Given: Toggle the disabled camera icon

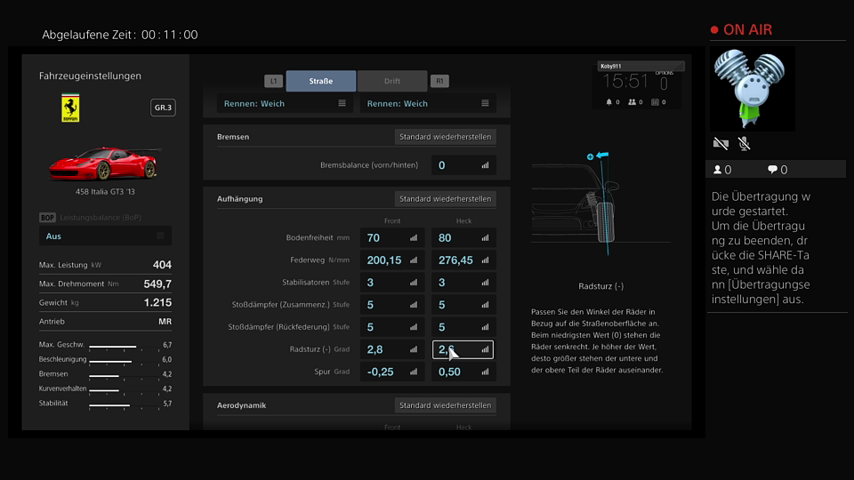Looking at the screenshot, I should pos(721,143).
